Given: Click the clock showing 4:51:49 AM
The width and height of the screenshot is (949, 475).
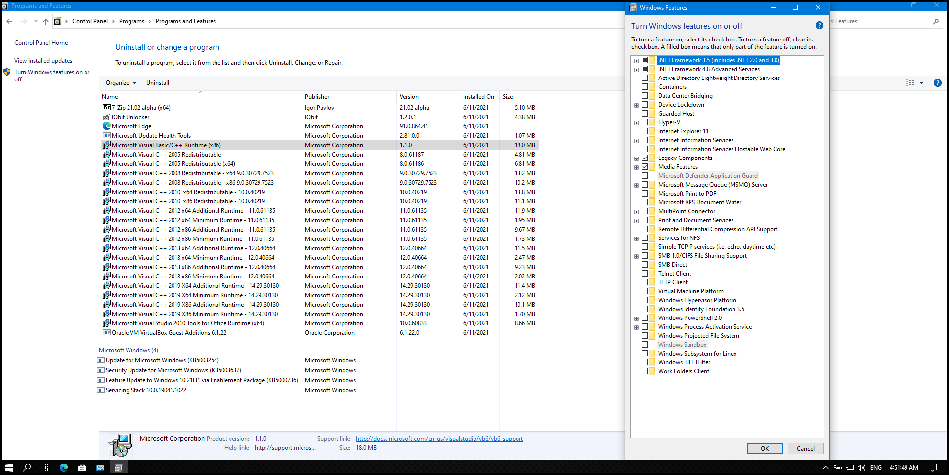Looking at the screenshot, I should pyautogui.click(x=904, y=467).
